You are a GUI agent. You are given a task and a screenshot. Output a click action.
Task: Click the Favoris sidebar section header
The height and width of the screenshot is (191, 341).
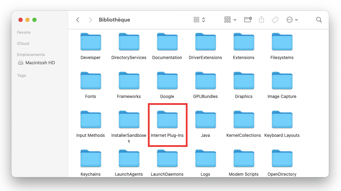pyautogui.click(x=24, y=32)
